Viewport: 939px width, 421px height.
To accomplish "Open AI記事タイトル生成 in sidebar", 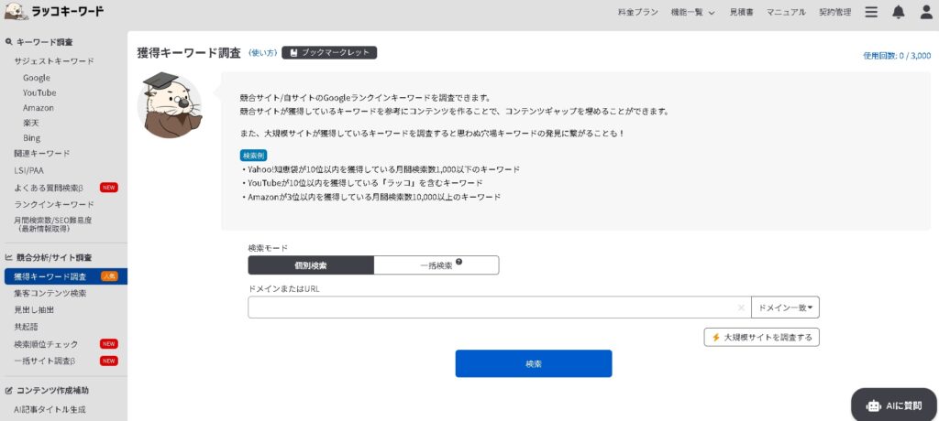I will 50,410.
